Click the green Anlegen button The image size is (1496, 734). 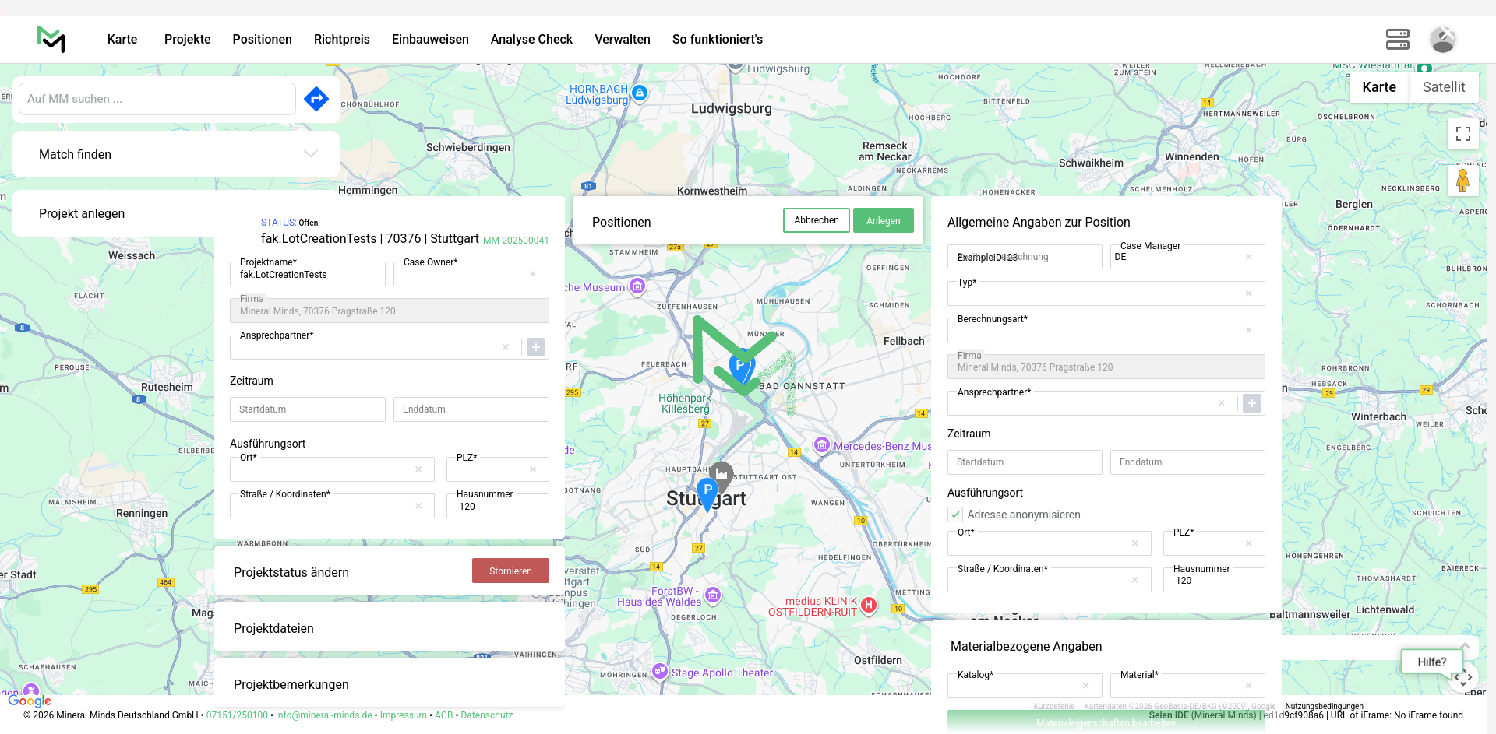(883, 221)
